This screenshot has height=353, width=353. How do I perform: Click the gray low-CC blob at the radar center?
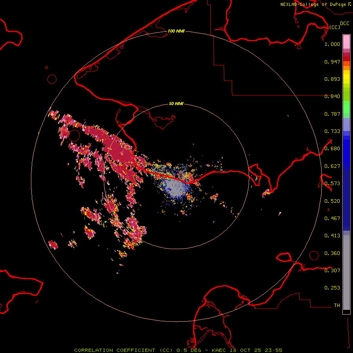[176, 187]
